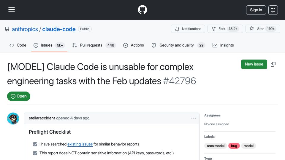Open the stellaraccident author profile link
This screenshot has width=285, height=160.
click(42, 118)
